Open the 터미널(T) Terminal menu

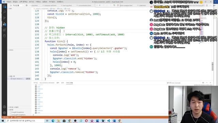[52, 2]
